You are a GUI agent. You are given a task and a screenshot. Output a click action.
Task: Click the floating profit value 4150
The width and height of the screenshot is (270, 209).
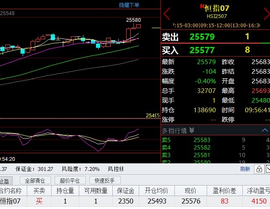259,201
